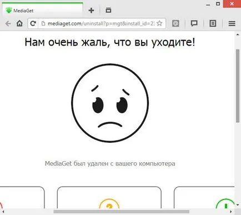Open the reader list panel icon
The image size is (241, 215).
click(x=213, y=23)
